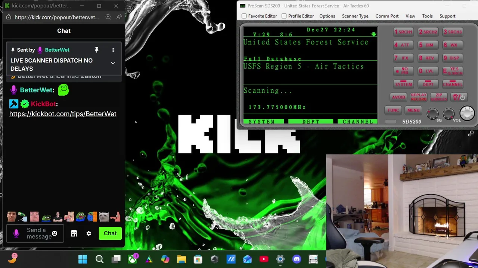
Task: Select the 7 IFX key
Action: coord(403,58)
